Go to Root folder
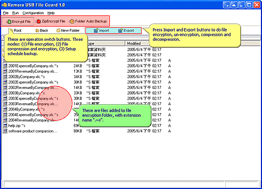Image resolution: width=262 pixels, height=189 pixels. (15, 30)
